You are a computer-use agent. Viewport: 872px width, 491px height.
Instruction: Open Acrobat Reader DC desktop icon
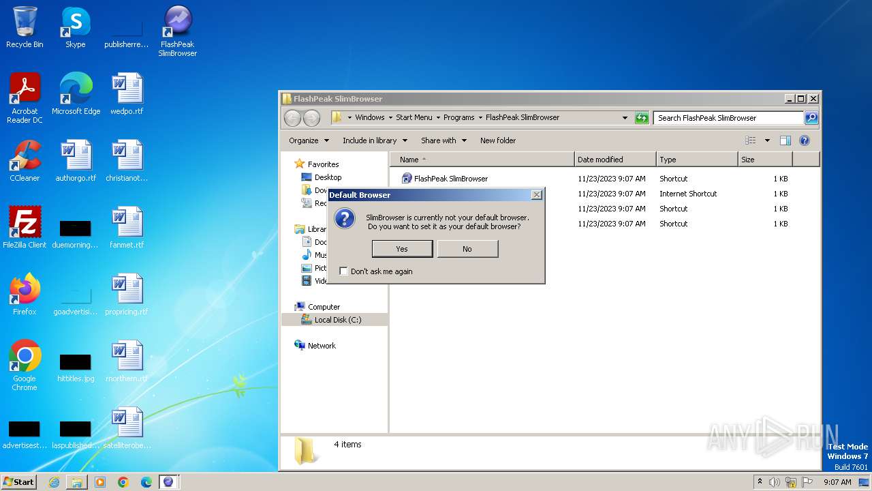tap(25, 98)
